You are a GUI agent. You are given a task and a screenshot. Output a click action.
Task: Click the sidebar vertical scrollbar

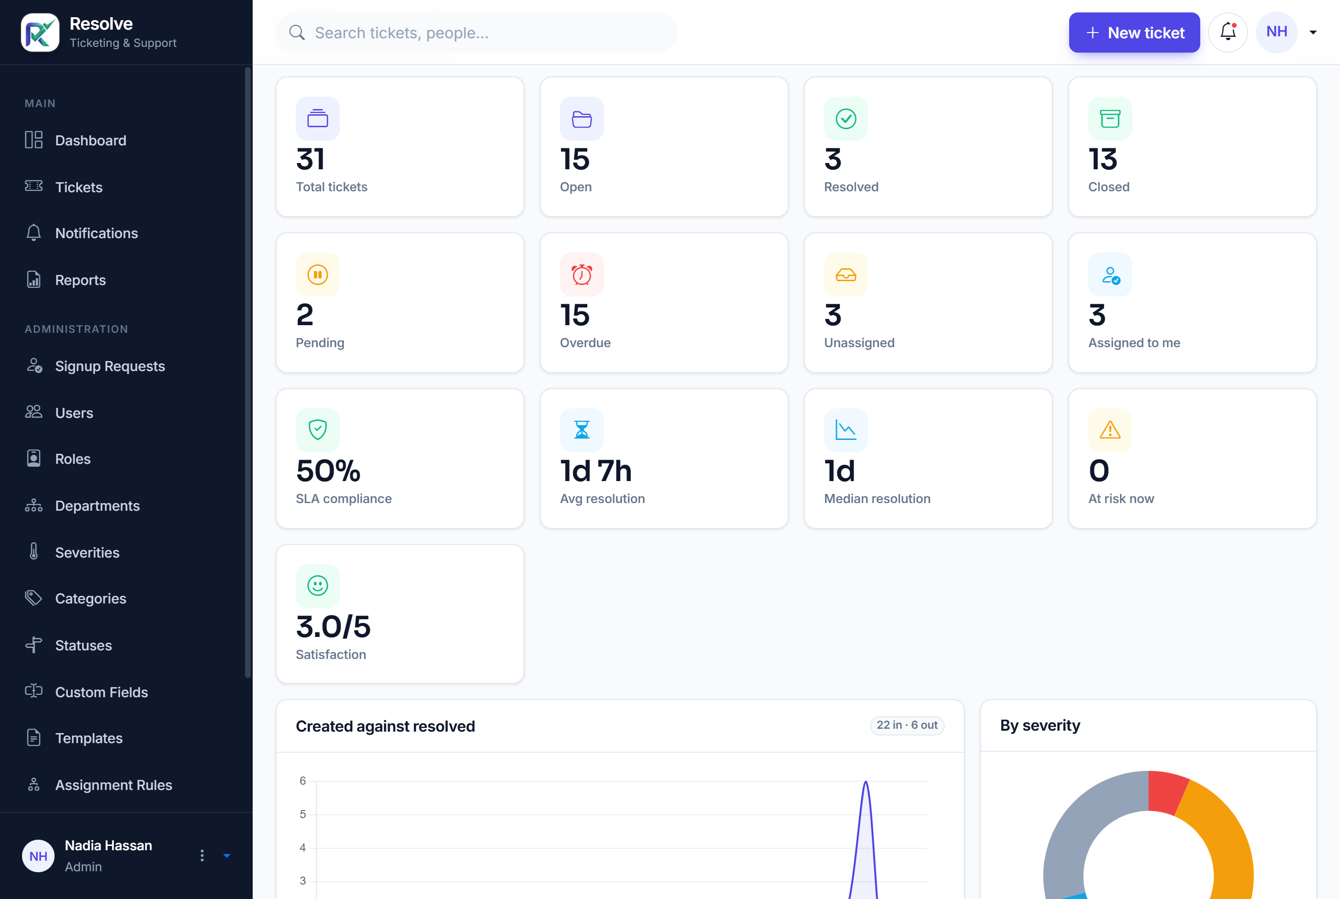(248, 373)
